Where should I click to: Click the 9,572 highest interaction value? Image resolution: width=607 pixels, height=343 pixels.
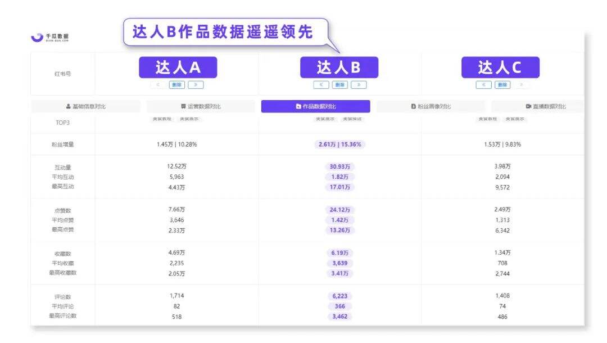[502, 187]
